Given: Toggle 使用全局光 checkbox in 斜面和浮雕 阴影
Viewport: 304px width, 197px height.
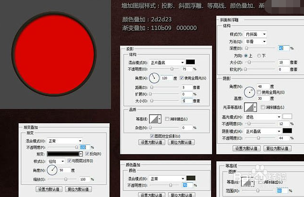Looking at the screenshot, I should point(259,92).
